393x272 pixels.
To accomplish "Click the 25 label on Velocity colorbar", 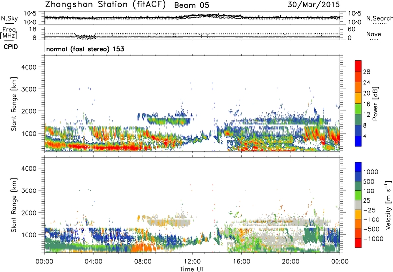I will point(366,201).
